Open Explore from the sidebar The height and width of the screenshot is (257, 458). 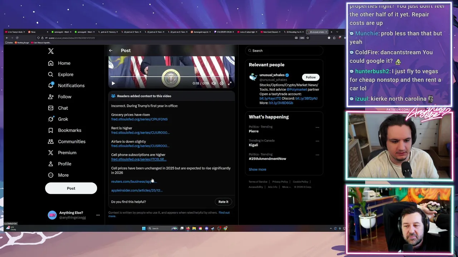(x=61, y=74)
